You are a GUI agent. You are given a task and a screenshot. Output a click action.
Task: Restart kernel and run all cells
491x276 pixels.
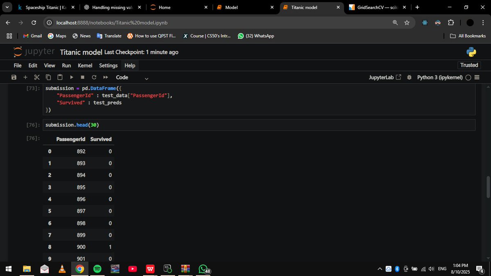click(x=106, y=77)
